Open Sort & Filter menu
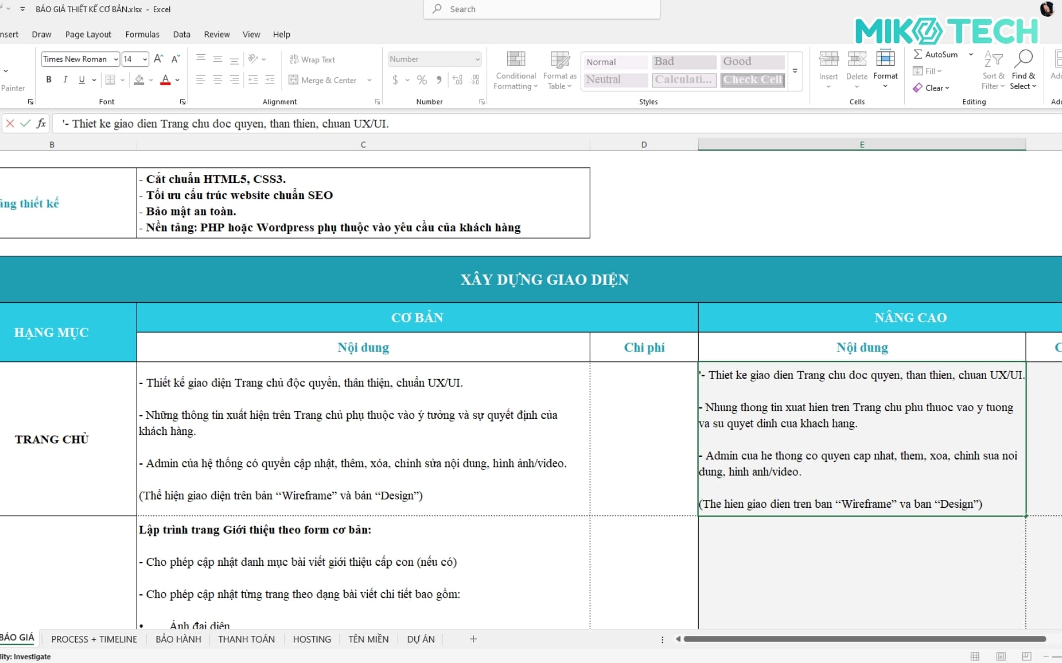This screenshot has width=1062, height=663. tap(993, 70)
